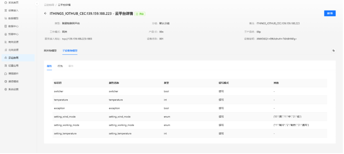Click the 预警中心 alarm icon in sidebar

[x=6, y=34]
